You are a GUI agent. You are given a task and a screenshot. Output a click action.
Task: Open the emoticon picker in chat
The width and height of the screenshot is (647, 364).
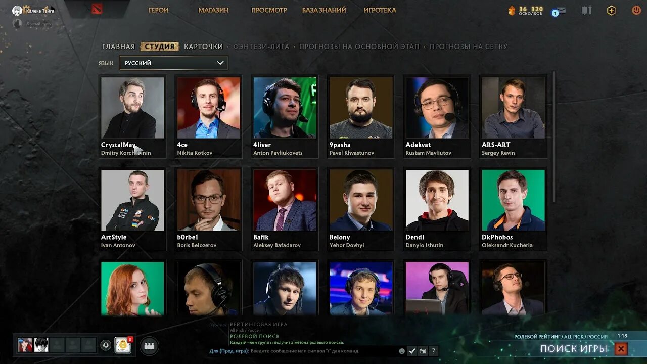[402, 351]
